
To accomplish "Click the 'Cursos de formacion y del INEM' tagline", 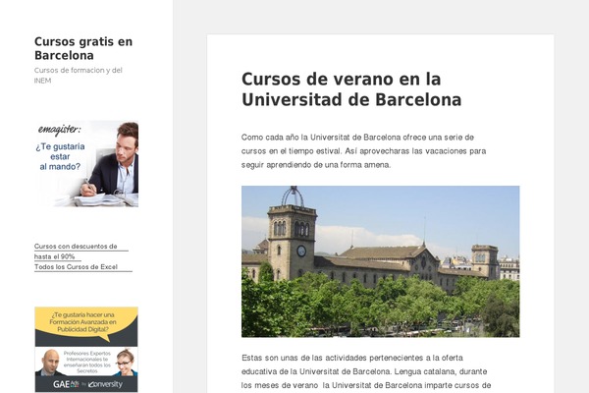I will coord(79,76).
